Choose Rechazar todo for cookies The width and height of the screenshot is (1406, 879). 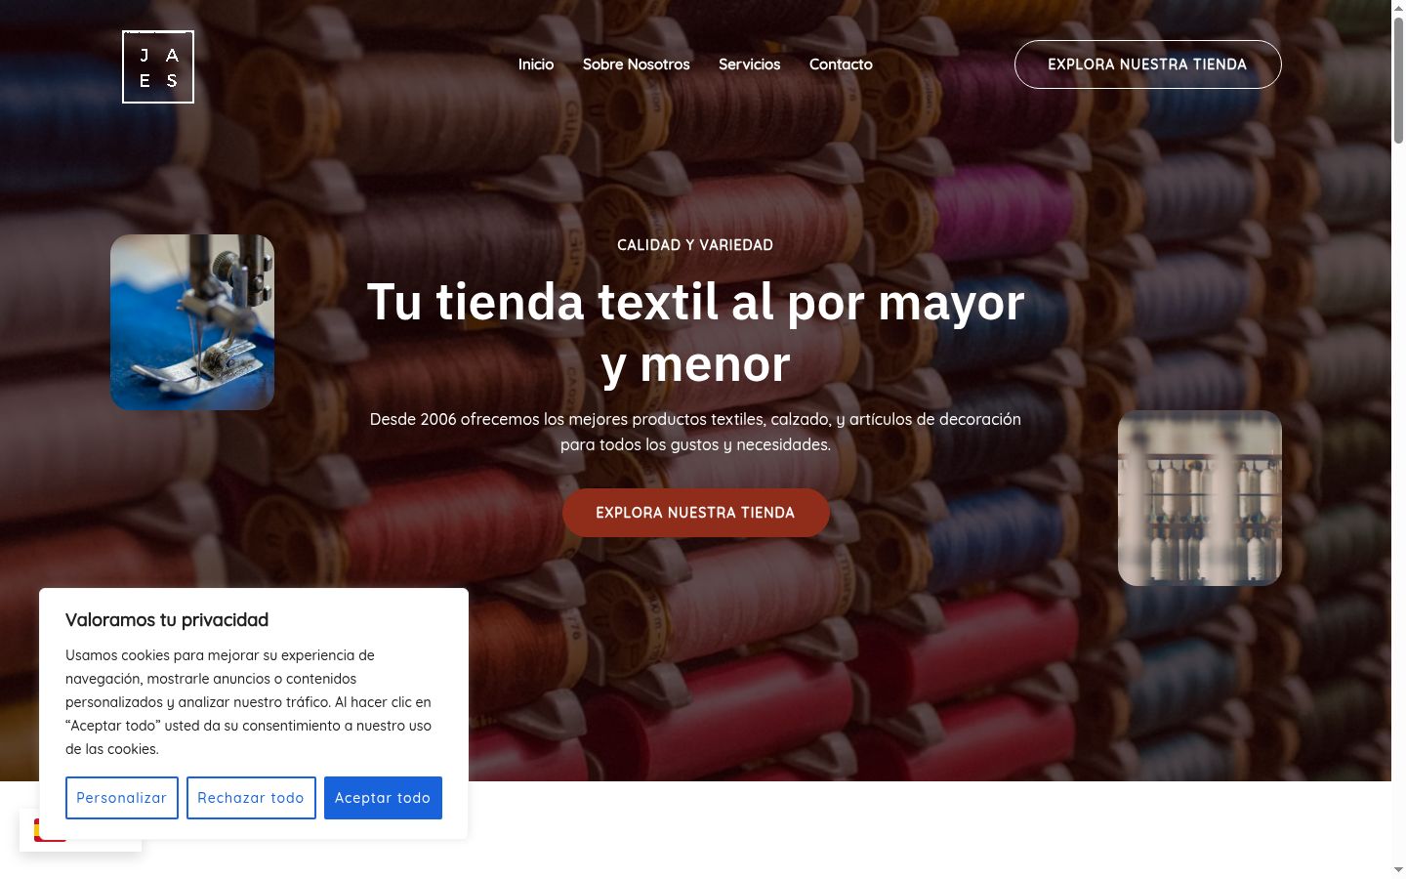251,798
